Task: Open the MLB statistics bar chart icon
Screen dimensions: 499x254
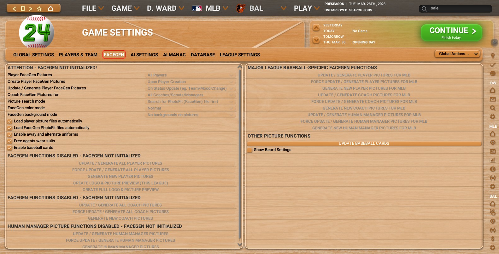Action: 492,160
